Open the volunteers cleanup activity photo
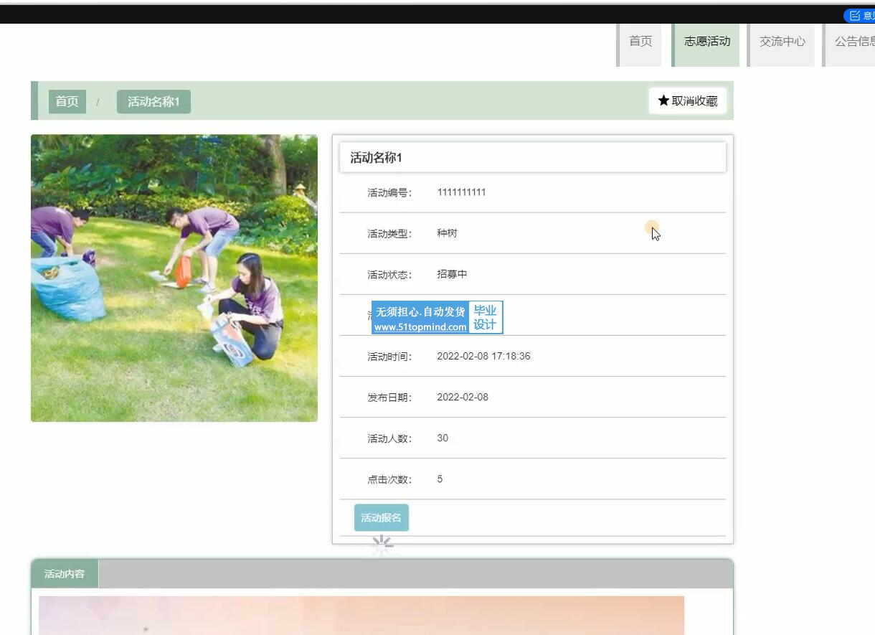Image resolution: width=875 pixels, height=635 pixels. point(174,278)
